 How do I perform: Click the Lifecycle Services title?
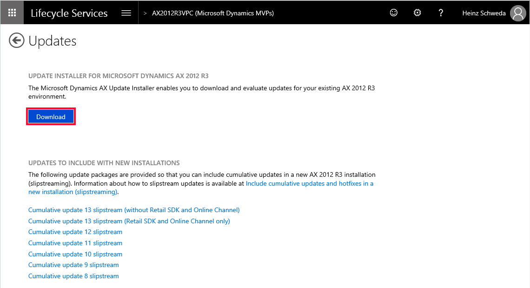click(x=69, y=13)
